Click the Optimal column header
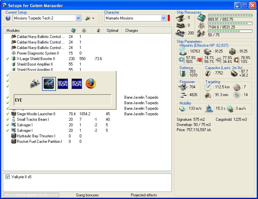Viewport: 258px width, 199px height. 113,31
